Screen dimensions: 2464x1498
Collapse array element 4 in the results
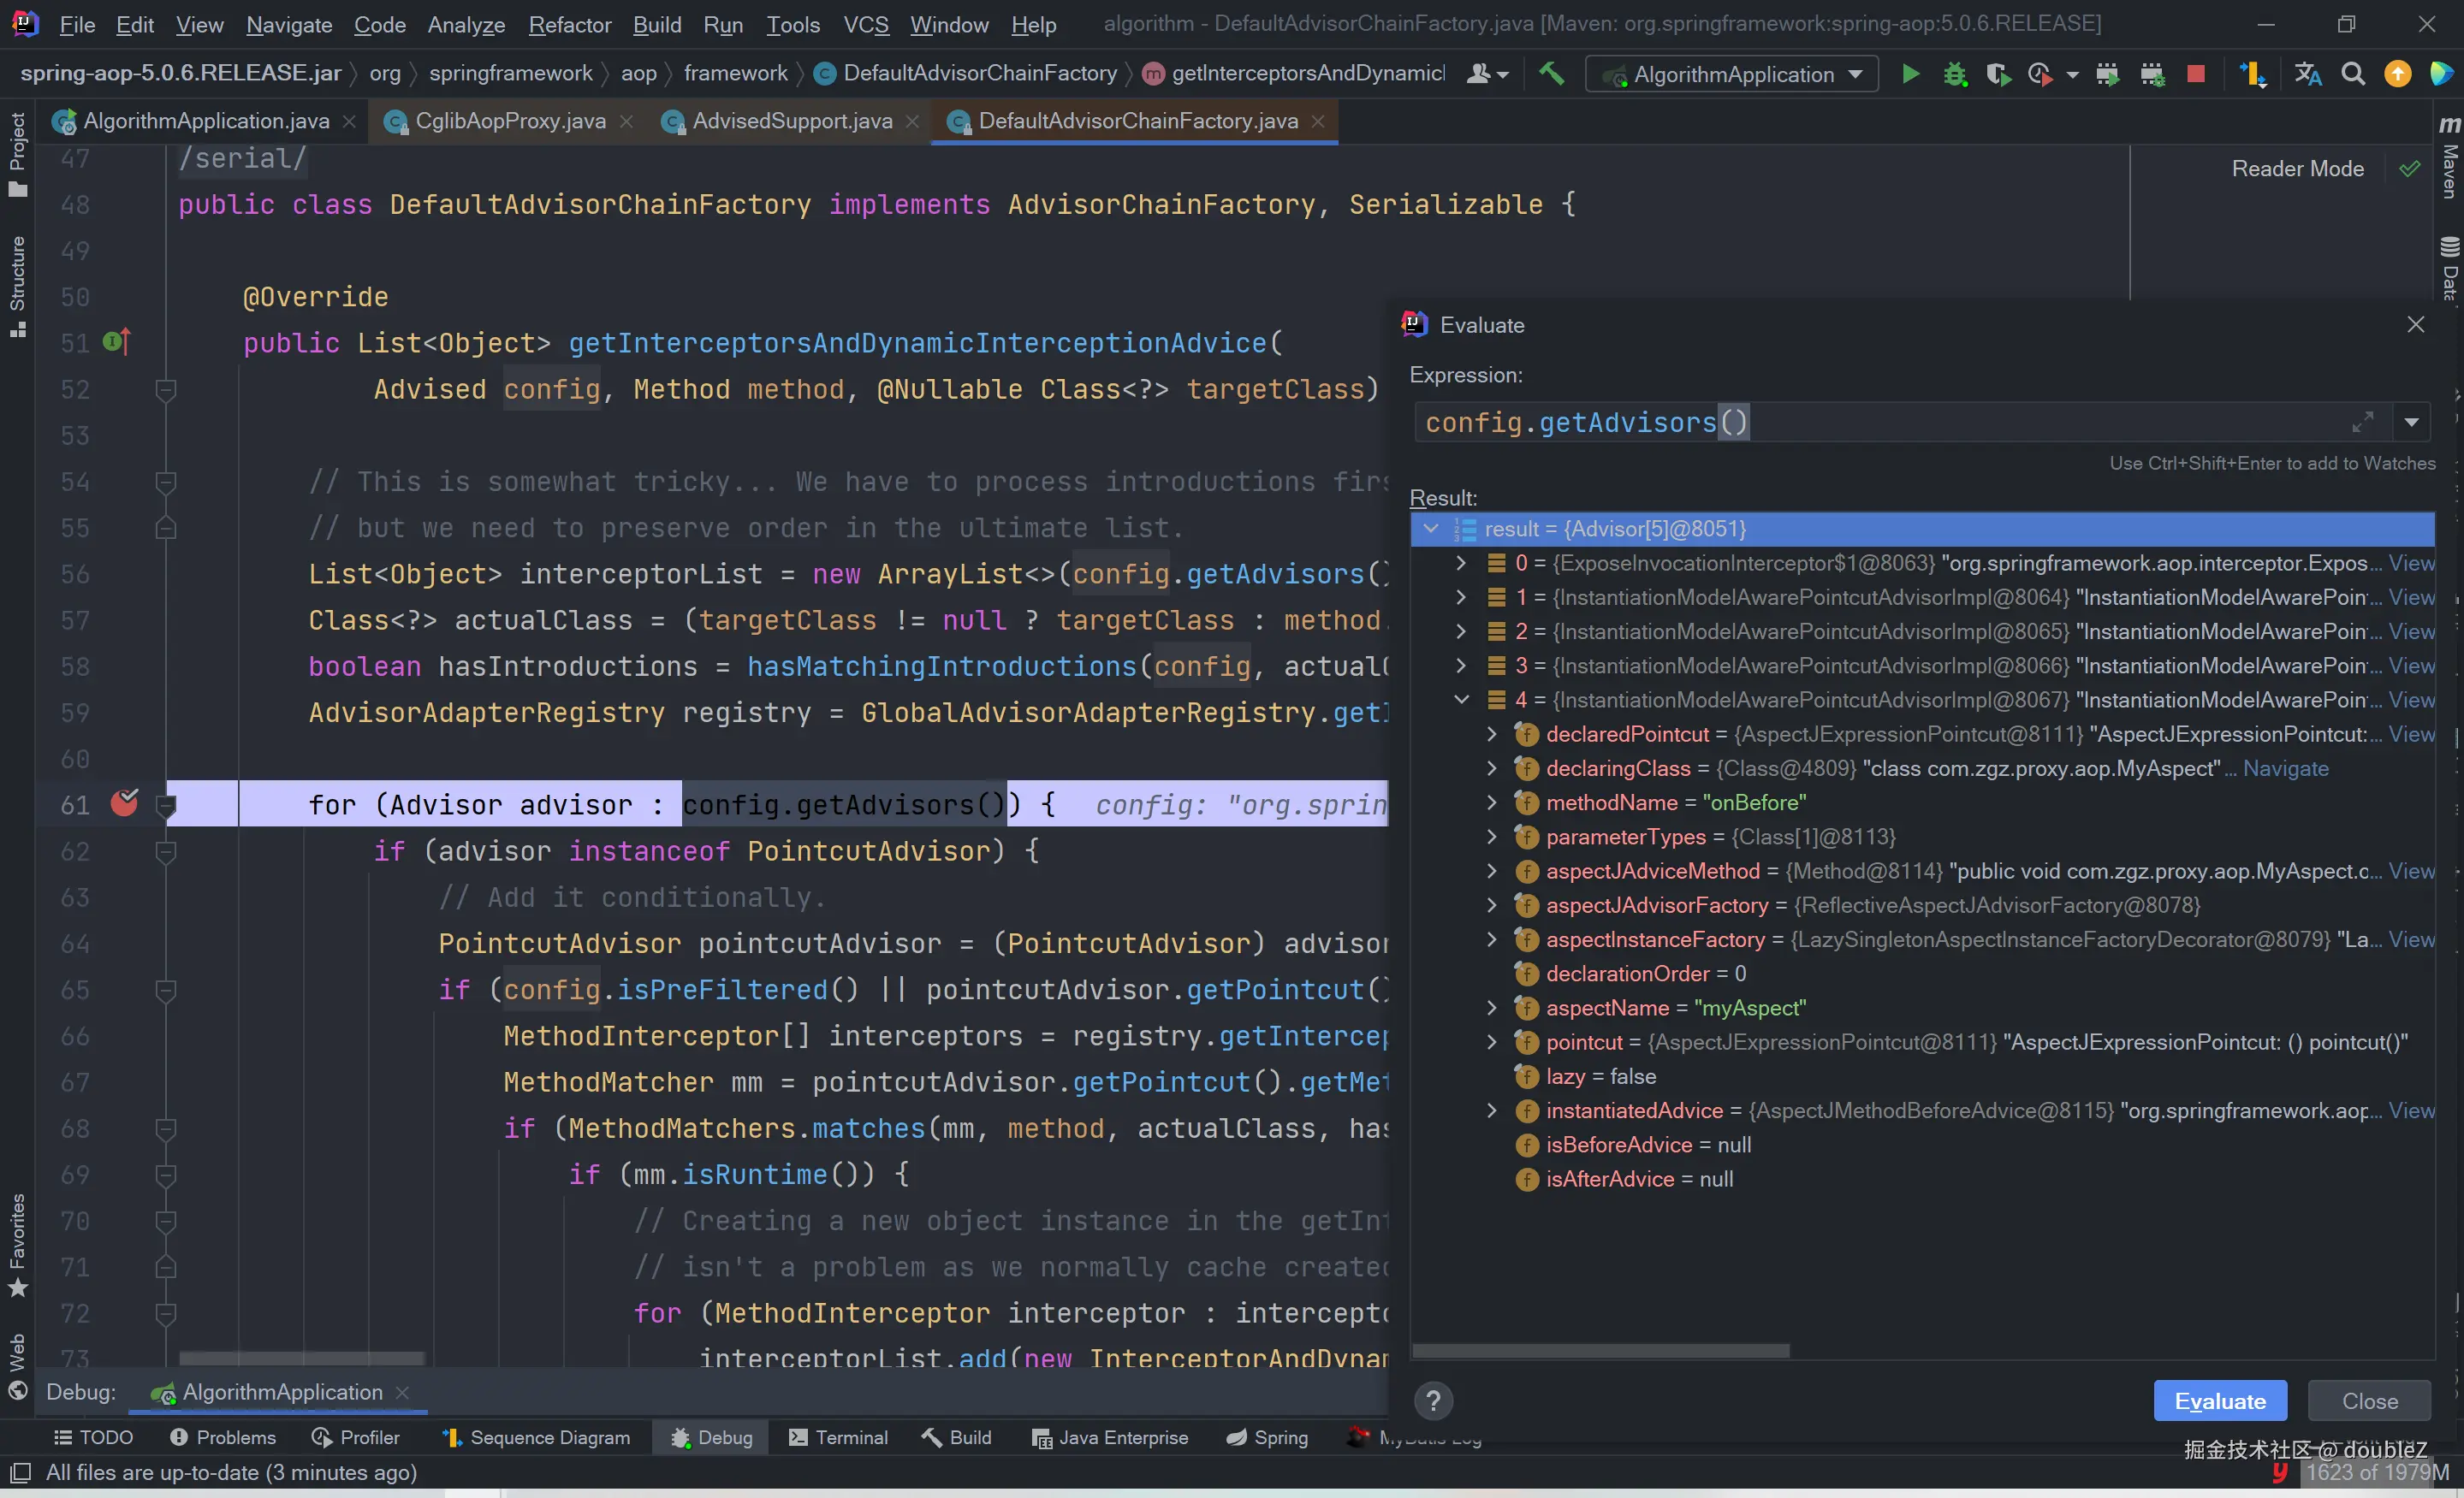(x=1461, y=700)
